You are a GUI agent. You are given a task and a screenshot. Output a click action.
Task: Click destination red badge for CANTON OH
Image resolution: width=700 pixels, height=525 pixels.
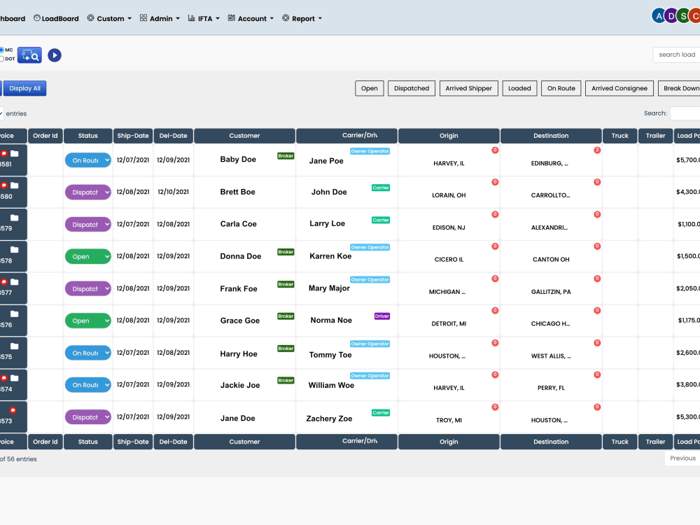coord(597,246)
